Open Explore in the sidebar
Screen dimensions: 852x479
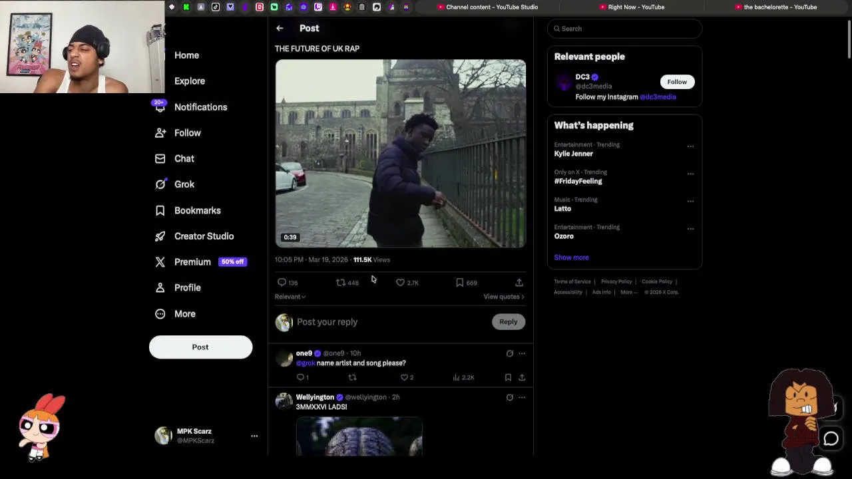[x=190, y=81]
